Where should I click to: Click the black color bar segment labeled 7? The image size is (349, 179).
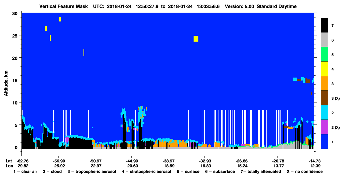pyautogui.click(x=325, y=25)
